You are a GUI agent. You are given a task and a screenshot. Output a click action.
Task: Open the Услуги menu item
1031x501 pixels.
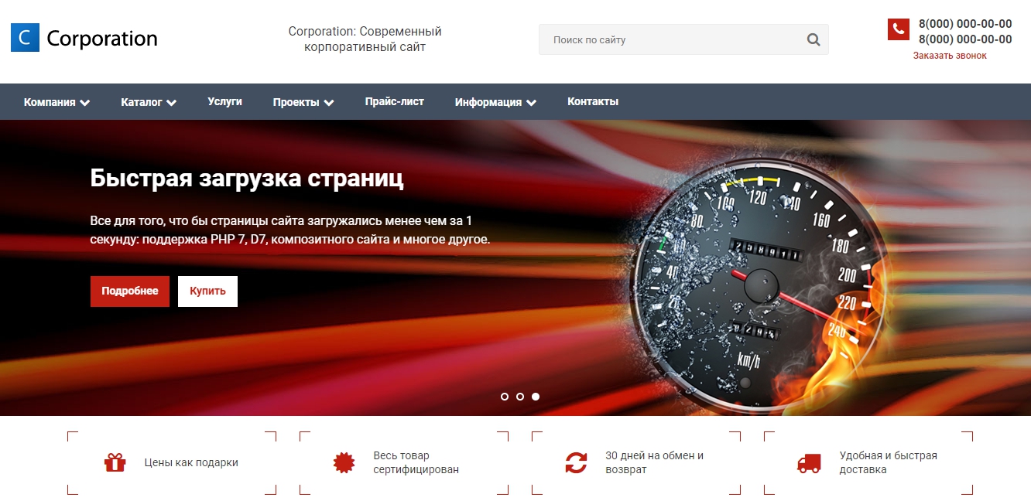[224, 101]
